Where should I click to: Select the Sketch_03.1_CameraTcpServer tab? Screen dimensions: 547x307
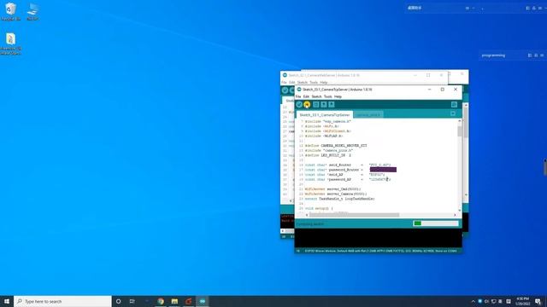point(325,114)
